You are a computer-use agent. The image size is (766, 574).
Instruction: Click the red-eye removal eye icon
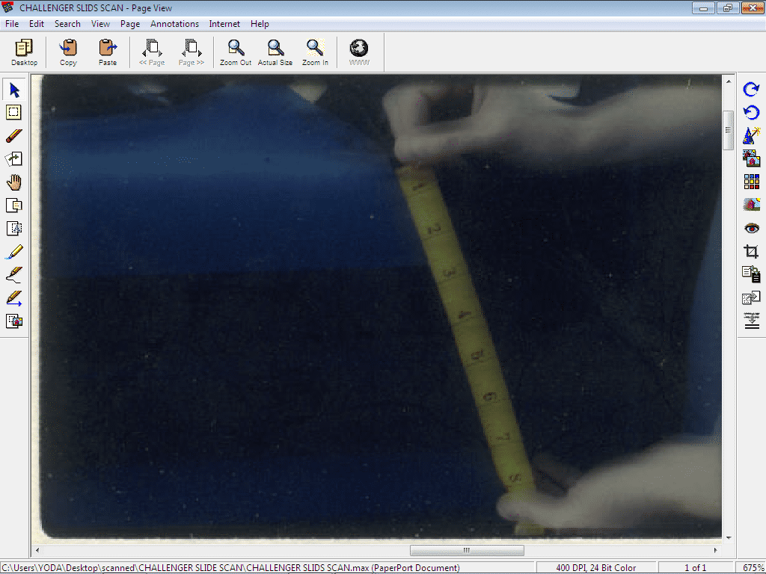point(751,228)
